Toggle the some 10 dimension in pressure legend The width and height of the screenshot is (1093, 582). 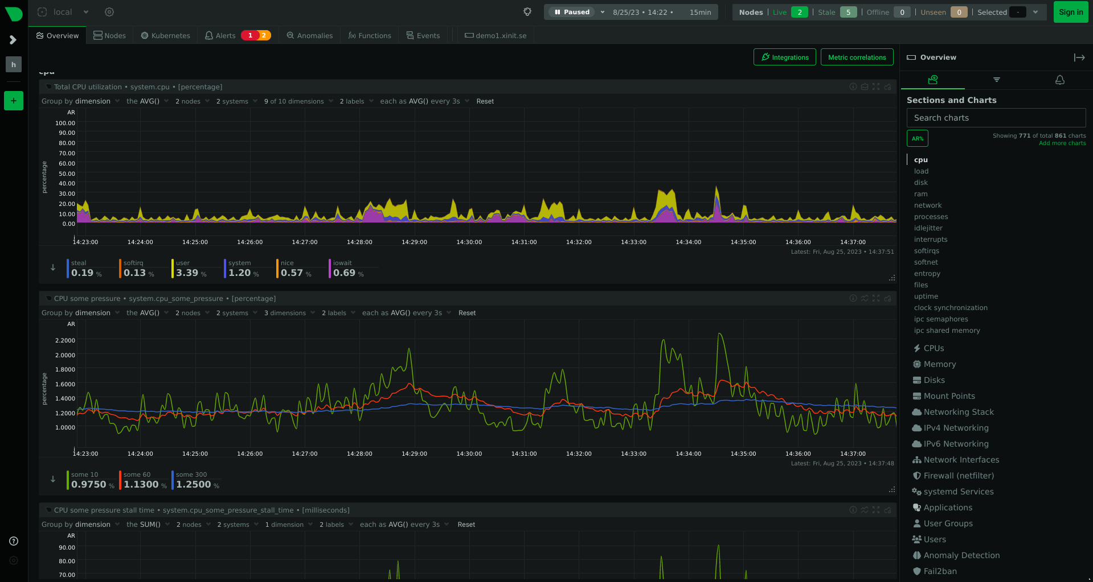91,480
